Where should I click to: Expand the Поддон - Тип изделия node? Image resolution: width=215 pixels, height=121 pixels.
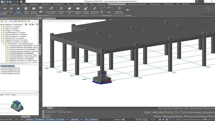[x=1, y=29]
